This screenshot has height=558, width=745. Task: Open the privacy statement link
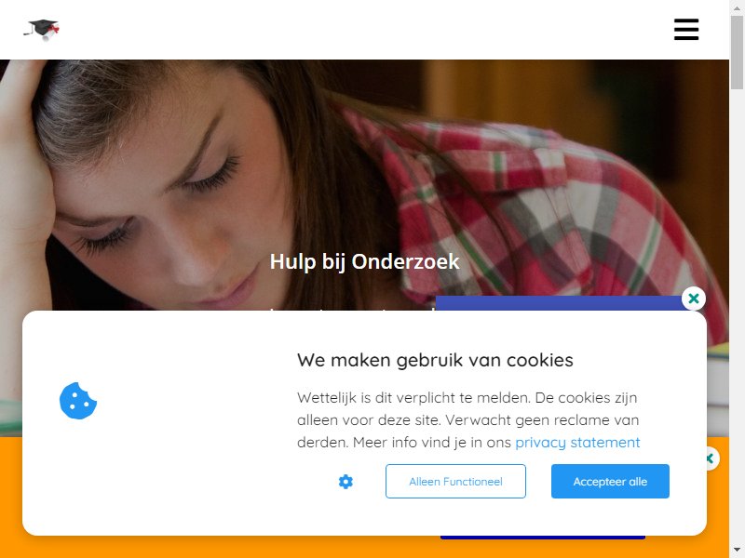click(x=577, y=443)
